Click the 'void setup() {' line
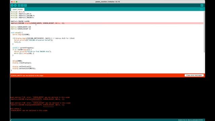215x121 pixels. (16, 33)
